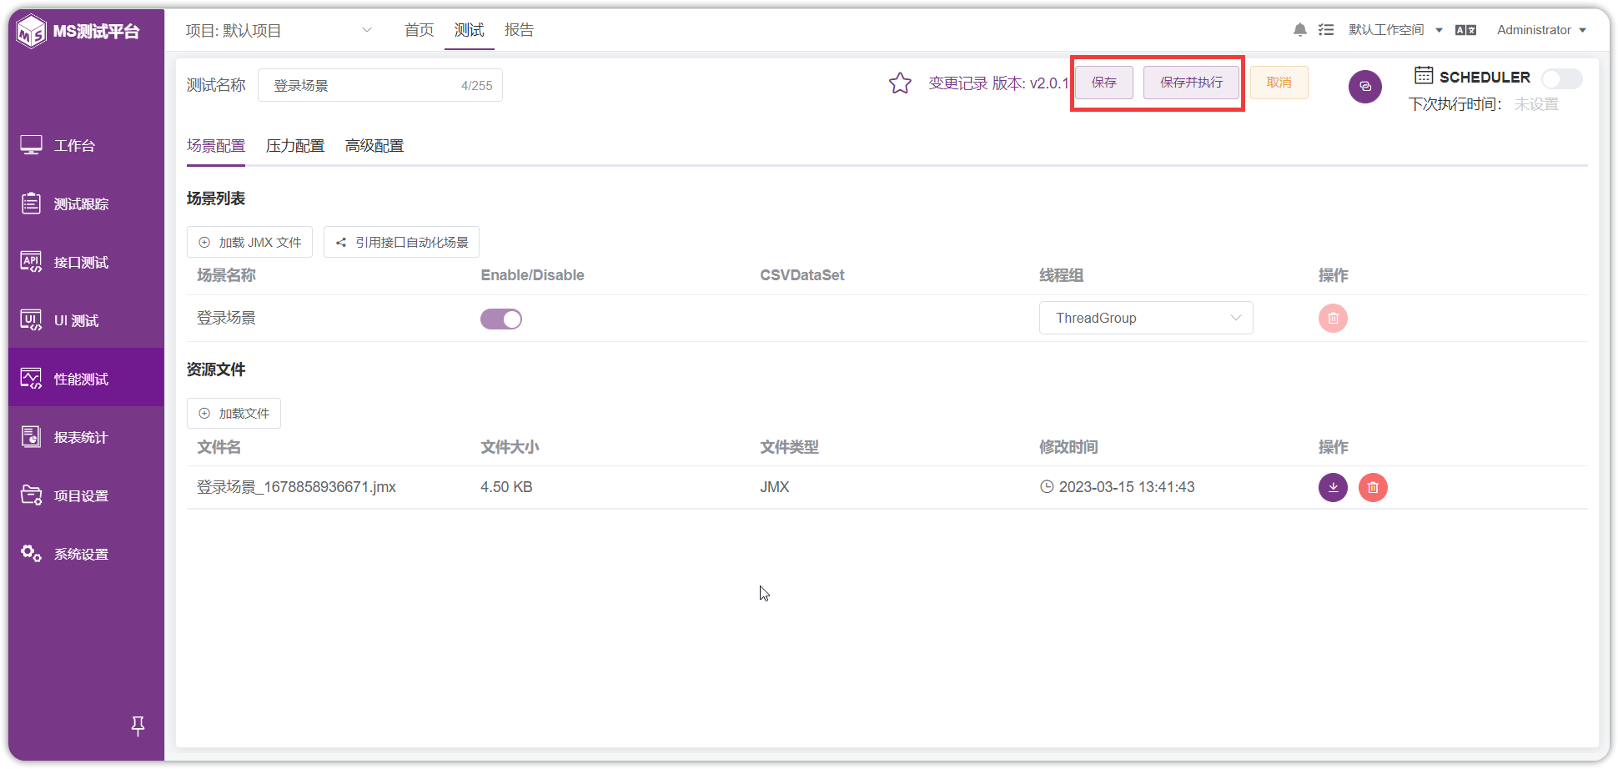1618x769 pixels.
Task: Select the 场景配置 tab
Action: (216, 146)
